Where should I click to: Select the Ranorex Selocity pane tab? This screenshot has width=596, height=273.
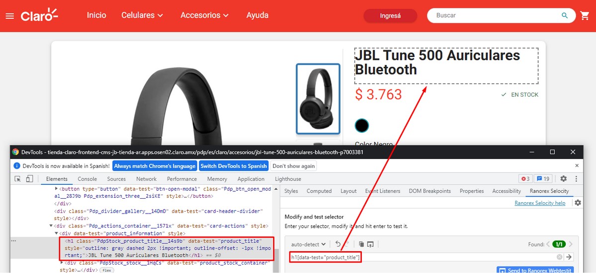(549, 191)
